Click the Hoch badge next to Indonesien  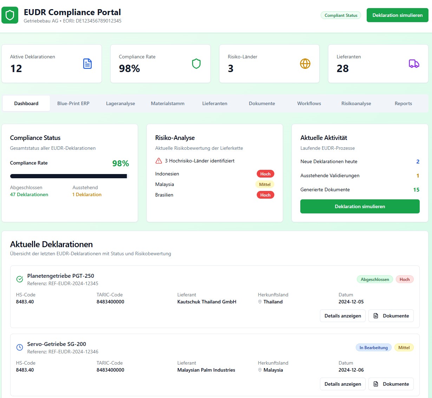tap(265, 174)
